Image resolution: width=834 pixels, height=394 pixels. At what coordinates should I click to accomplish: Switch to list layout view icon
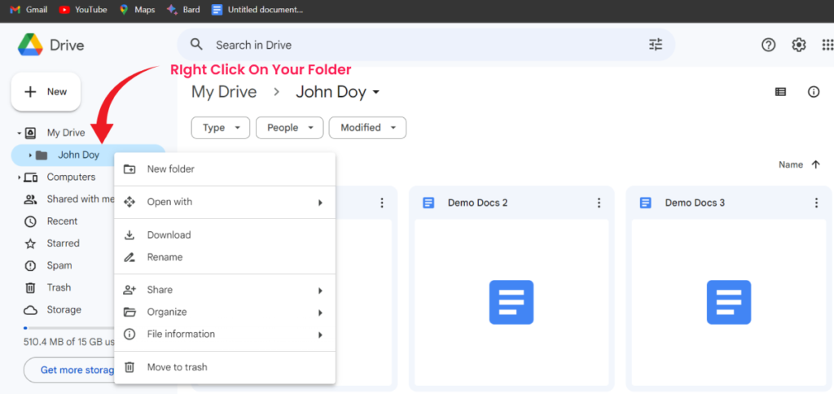point(780,92)
